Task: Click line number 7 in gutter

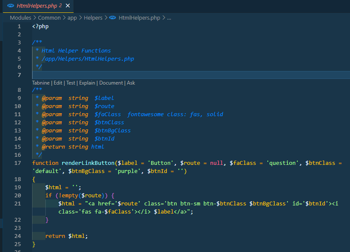Action: [x=19, y=75]
